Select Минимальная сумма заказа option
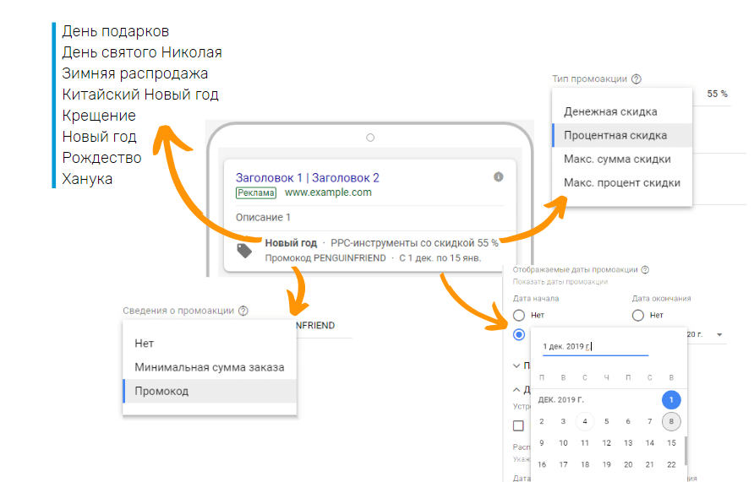The height and width of the screenshot is (482, 754). coord(209,367)
